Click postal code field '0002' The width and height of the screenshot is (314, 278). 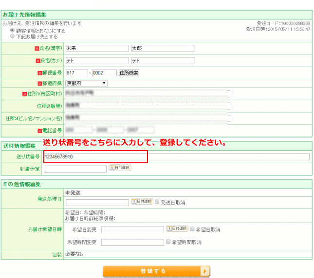click(104, 73)
